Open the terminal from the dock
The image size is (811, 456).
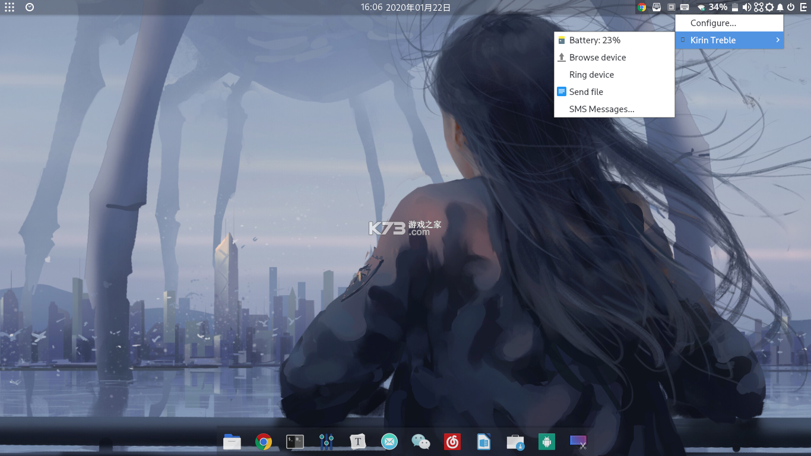pos(295,442)
